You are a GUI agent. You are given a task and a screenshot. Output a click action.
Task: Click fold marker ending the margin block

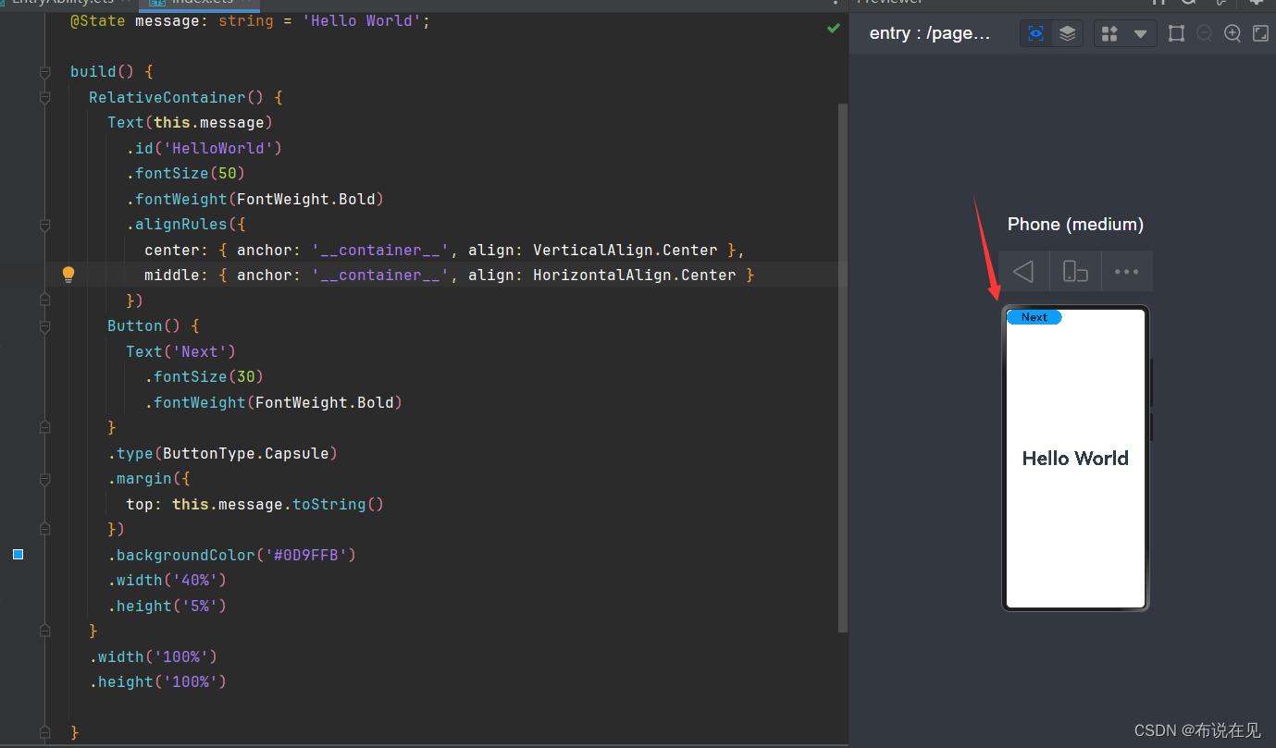coord(44,530)
